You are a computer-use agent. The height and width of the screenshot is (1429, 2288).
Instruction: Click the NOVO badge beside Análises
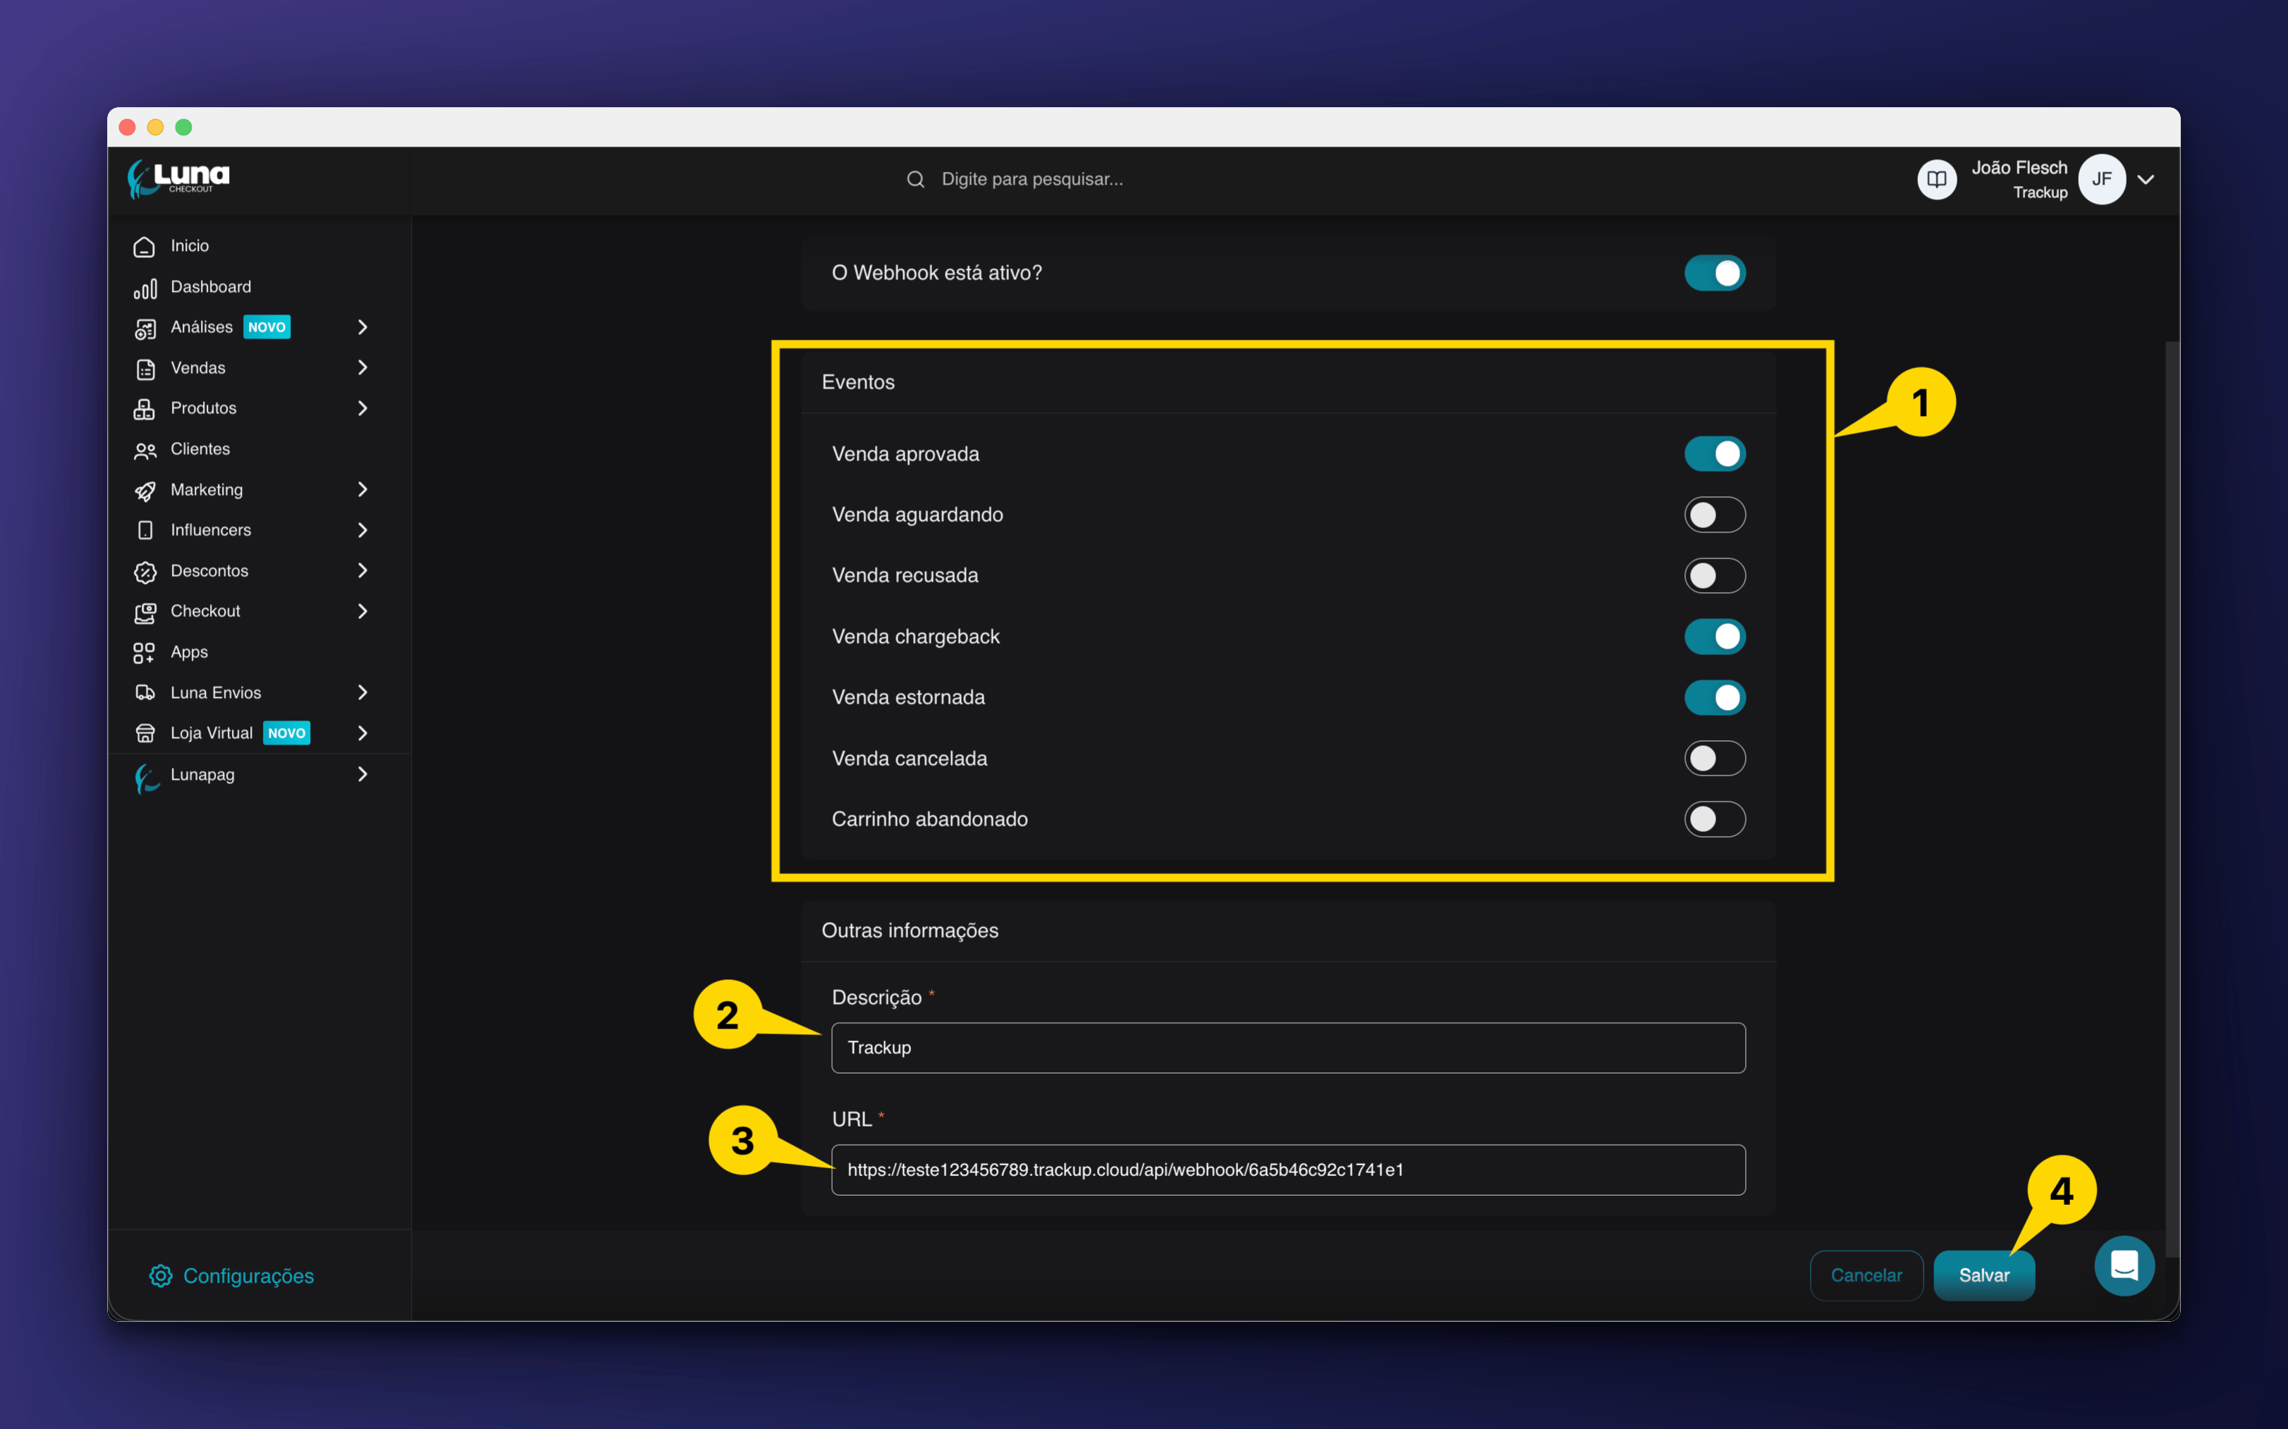[267, 327]
